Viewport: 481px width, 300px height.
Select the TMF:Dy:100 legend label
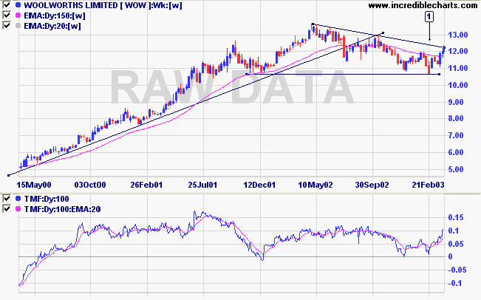tap(47, 199)
